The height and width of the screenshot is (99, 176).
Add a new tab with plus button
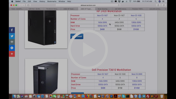point(166,9)
